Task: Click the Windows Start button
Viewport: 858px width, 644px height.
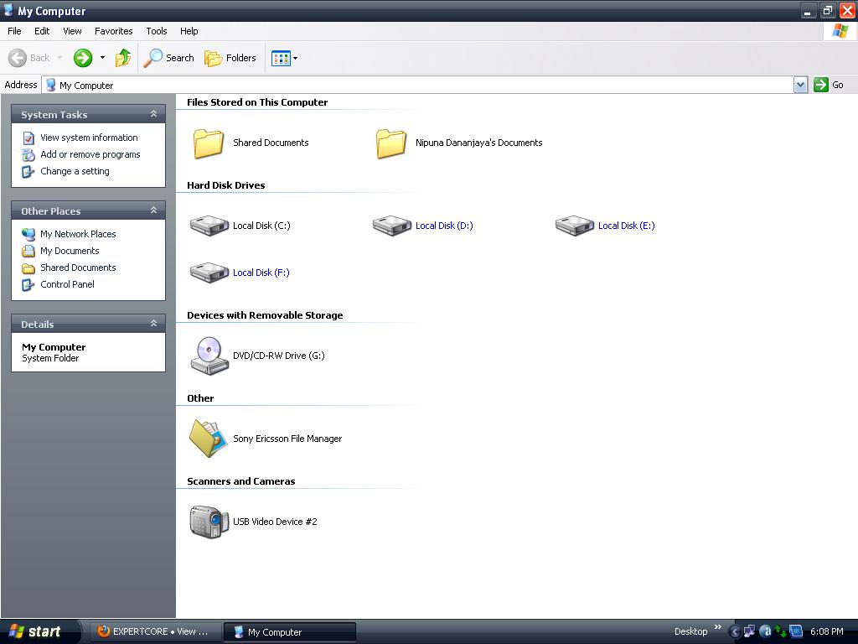Action: point(36,631)
